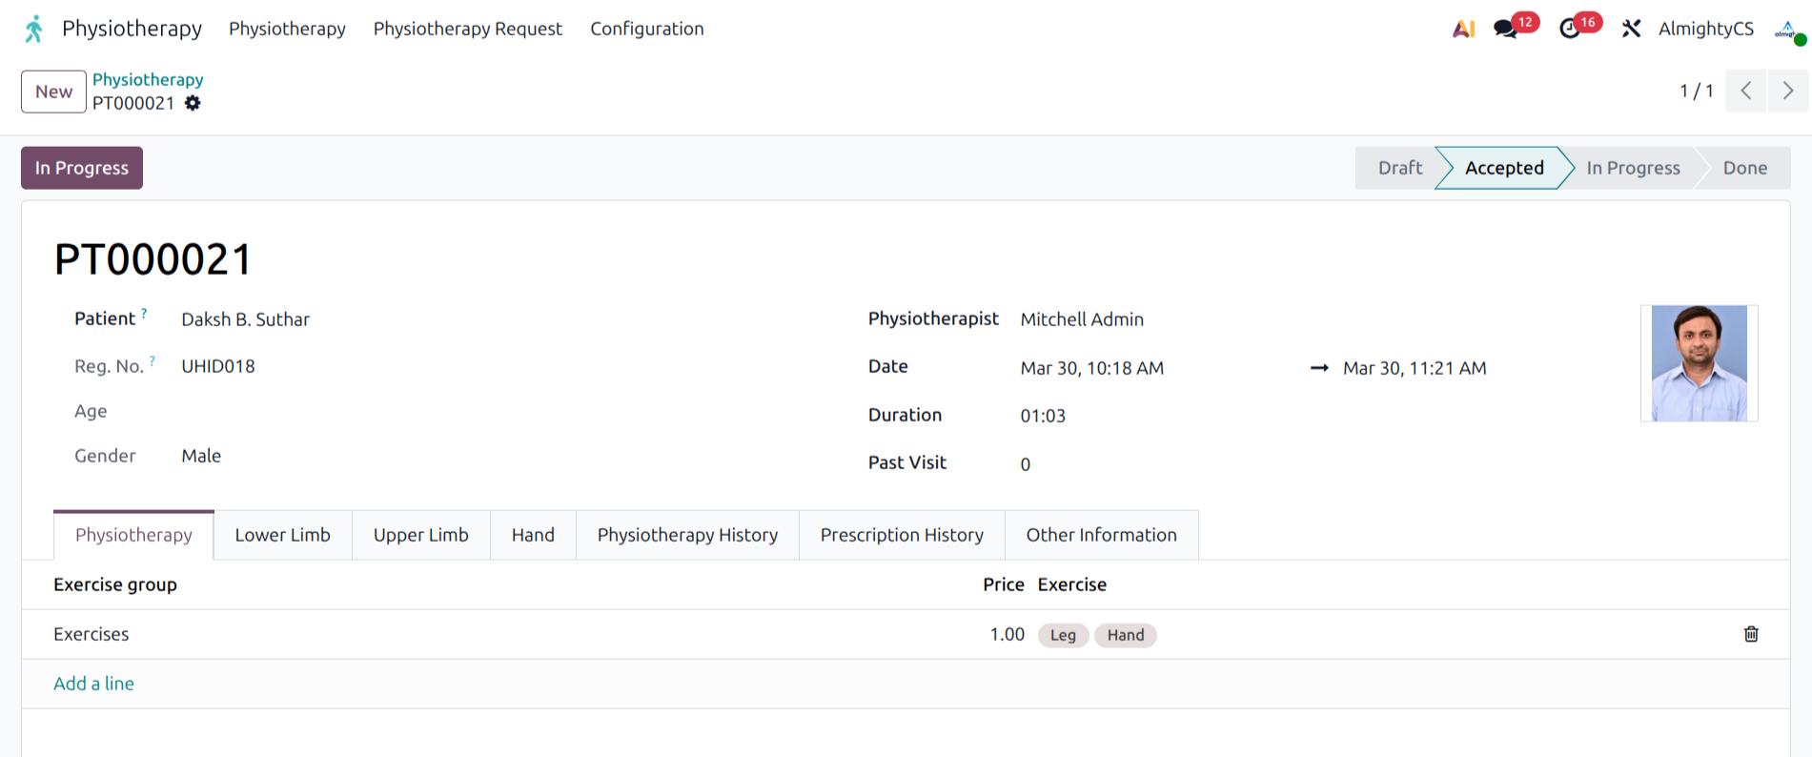This screenshot has width=1812, height=757.
Task: Click the Physiotherapy app logo icon
Action: coord(34,29)
